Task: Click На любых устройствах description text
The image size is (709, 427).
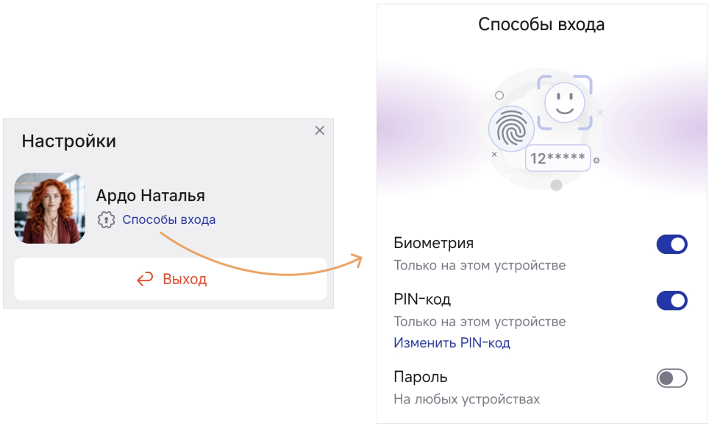Action: pos(466,399)
